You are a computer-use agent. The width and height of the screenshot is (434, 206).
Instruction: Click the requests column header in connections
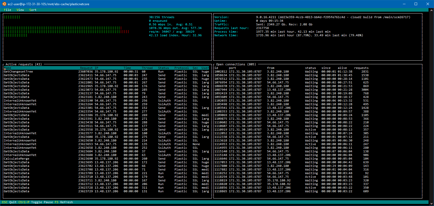361,68
